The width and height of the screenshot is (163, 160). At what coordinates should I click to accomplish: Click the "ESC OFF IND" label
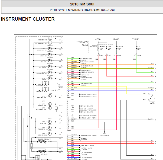click(x=42, y=68)
